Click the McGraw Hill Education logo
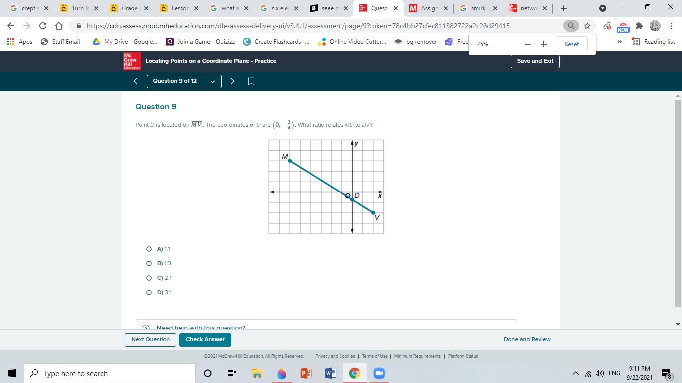682x383 pixels. pos(132,61)
